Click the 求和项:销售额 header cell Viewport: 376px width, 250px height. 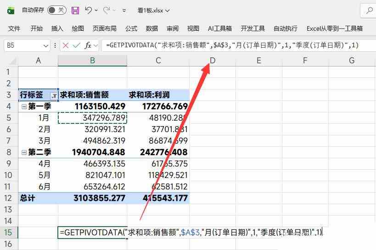point(93,95)
